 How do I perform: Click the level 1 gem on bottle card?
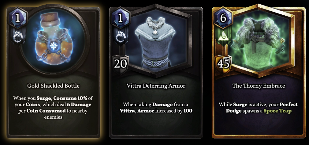17,18
